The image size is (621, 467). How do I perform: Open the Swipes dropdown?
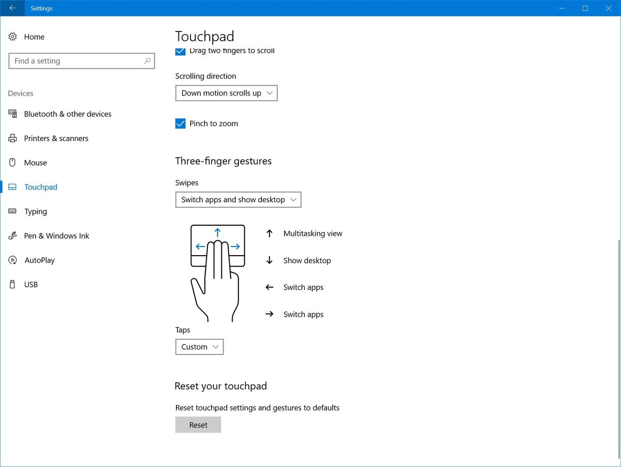click(x=238, y=199)
